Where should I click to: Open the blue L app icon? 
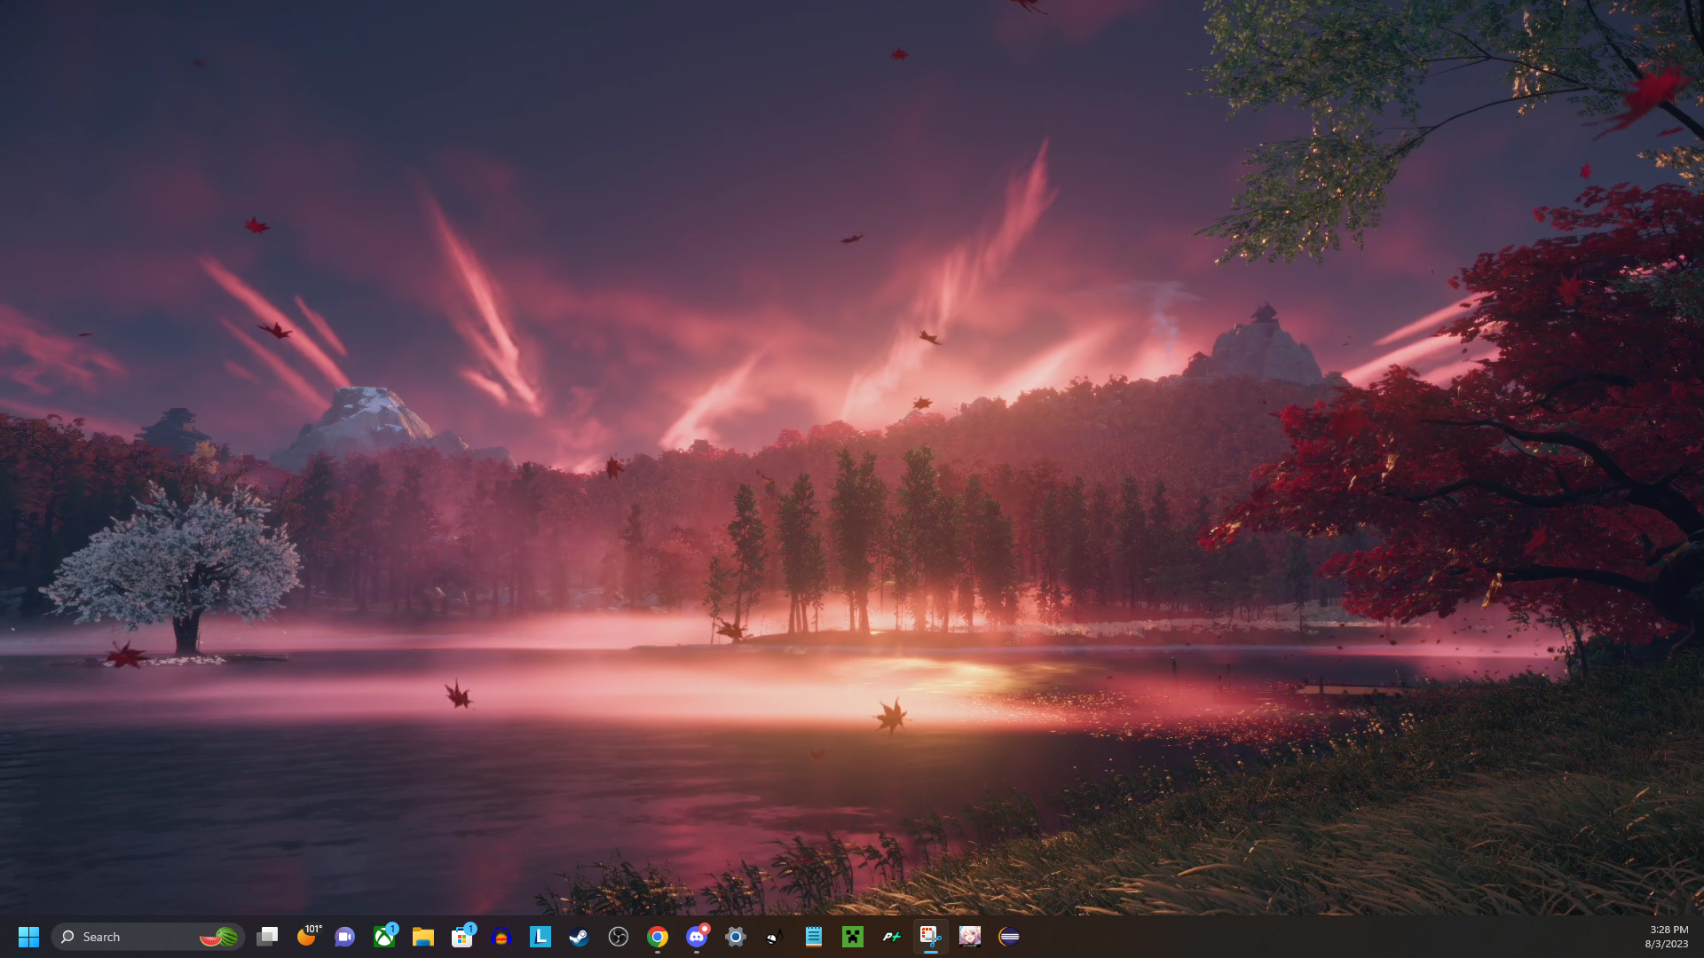tap(540, 937)
